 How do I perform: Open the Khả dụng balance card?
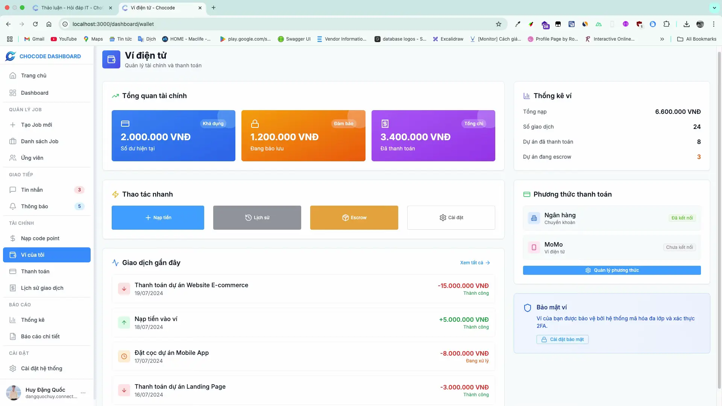coord(173,136)
